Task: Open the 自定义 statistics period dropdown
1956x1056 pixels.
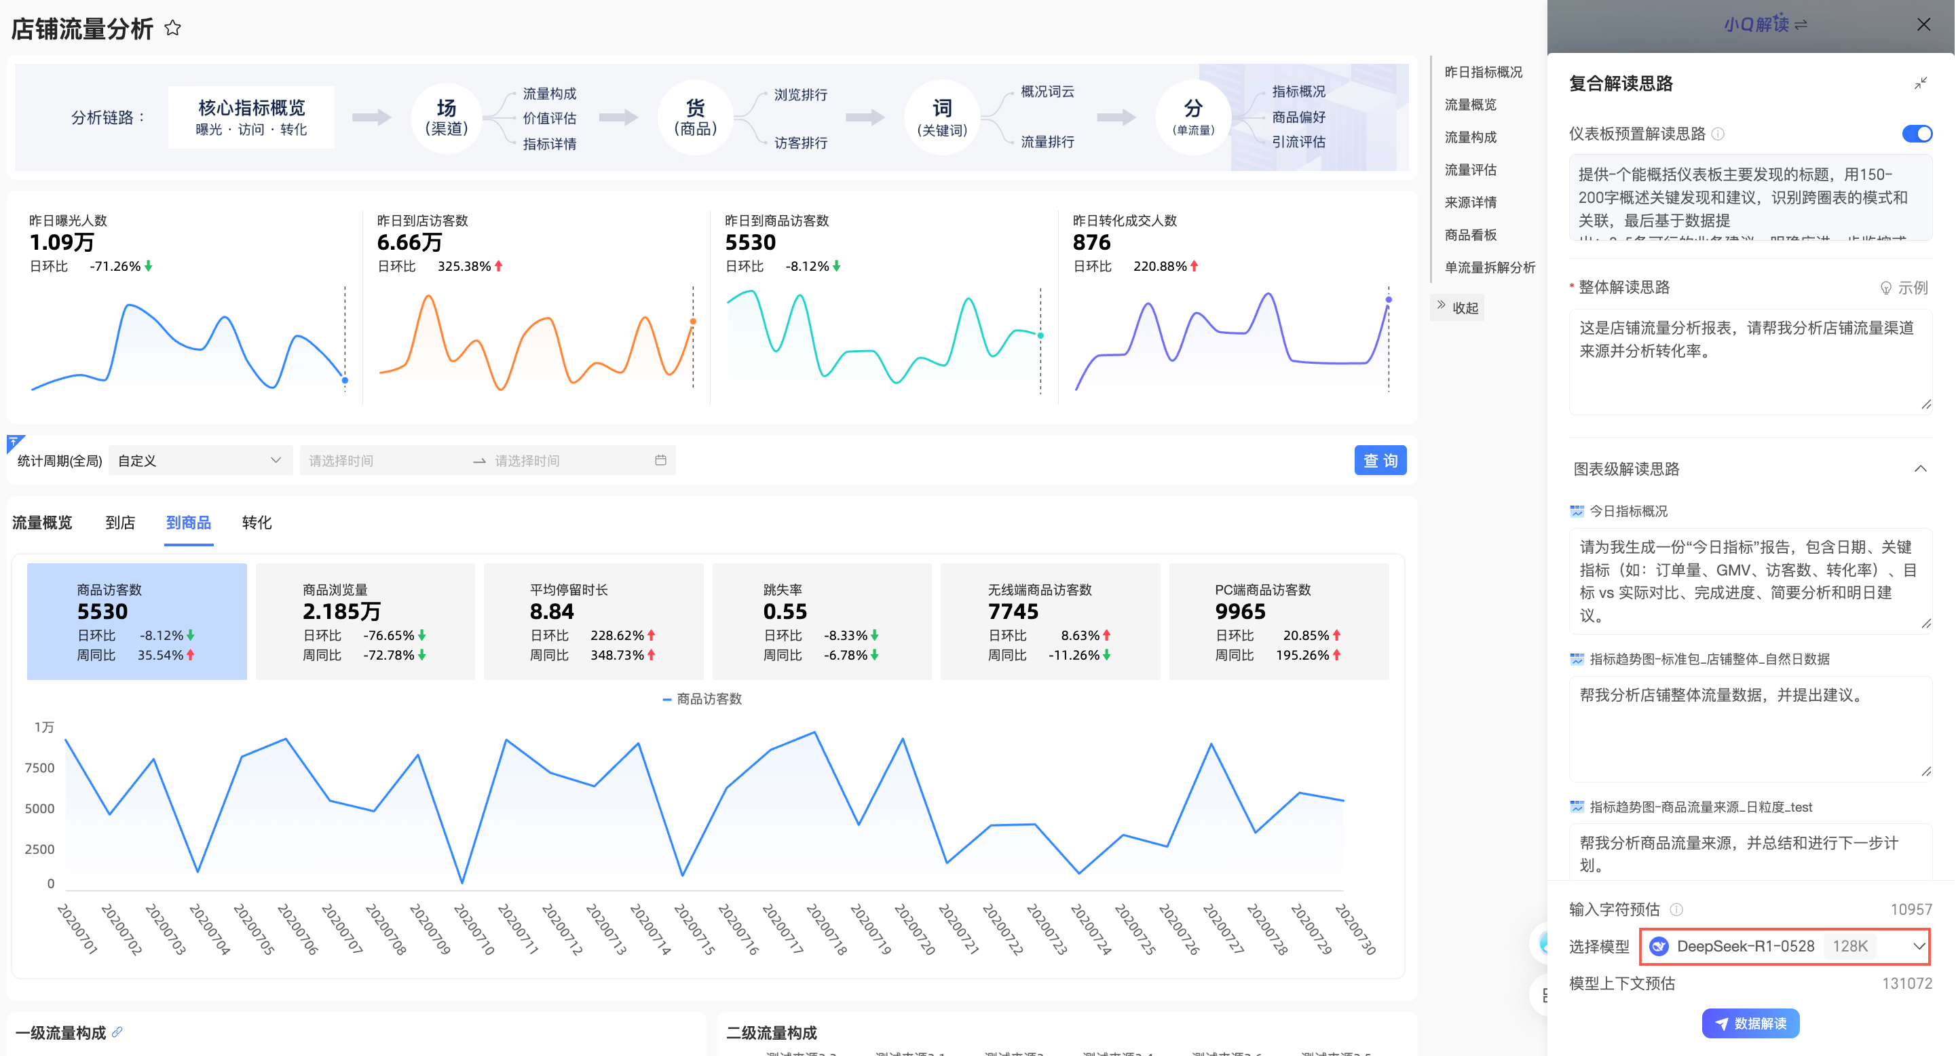Action: coord(200,460)
